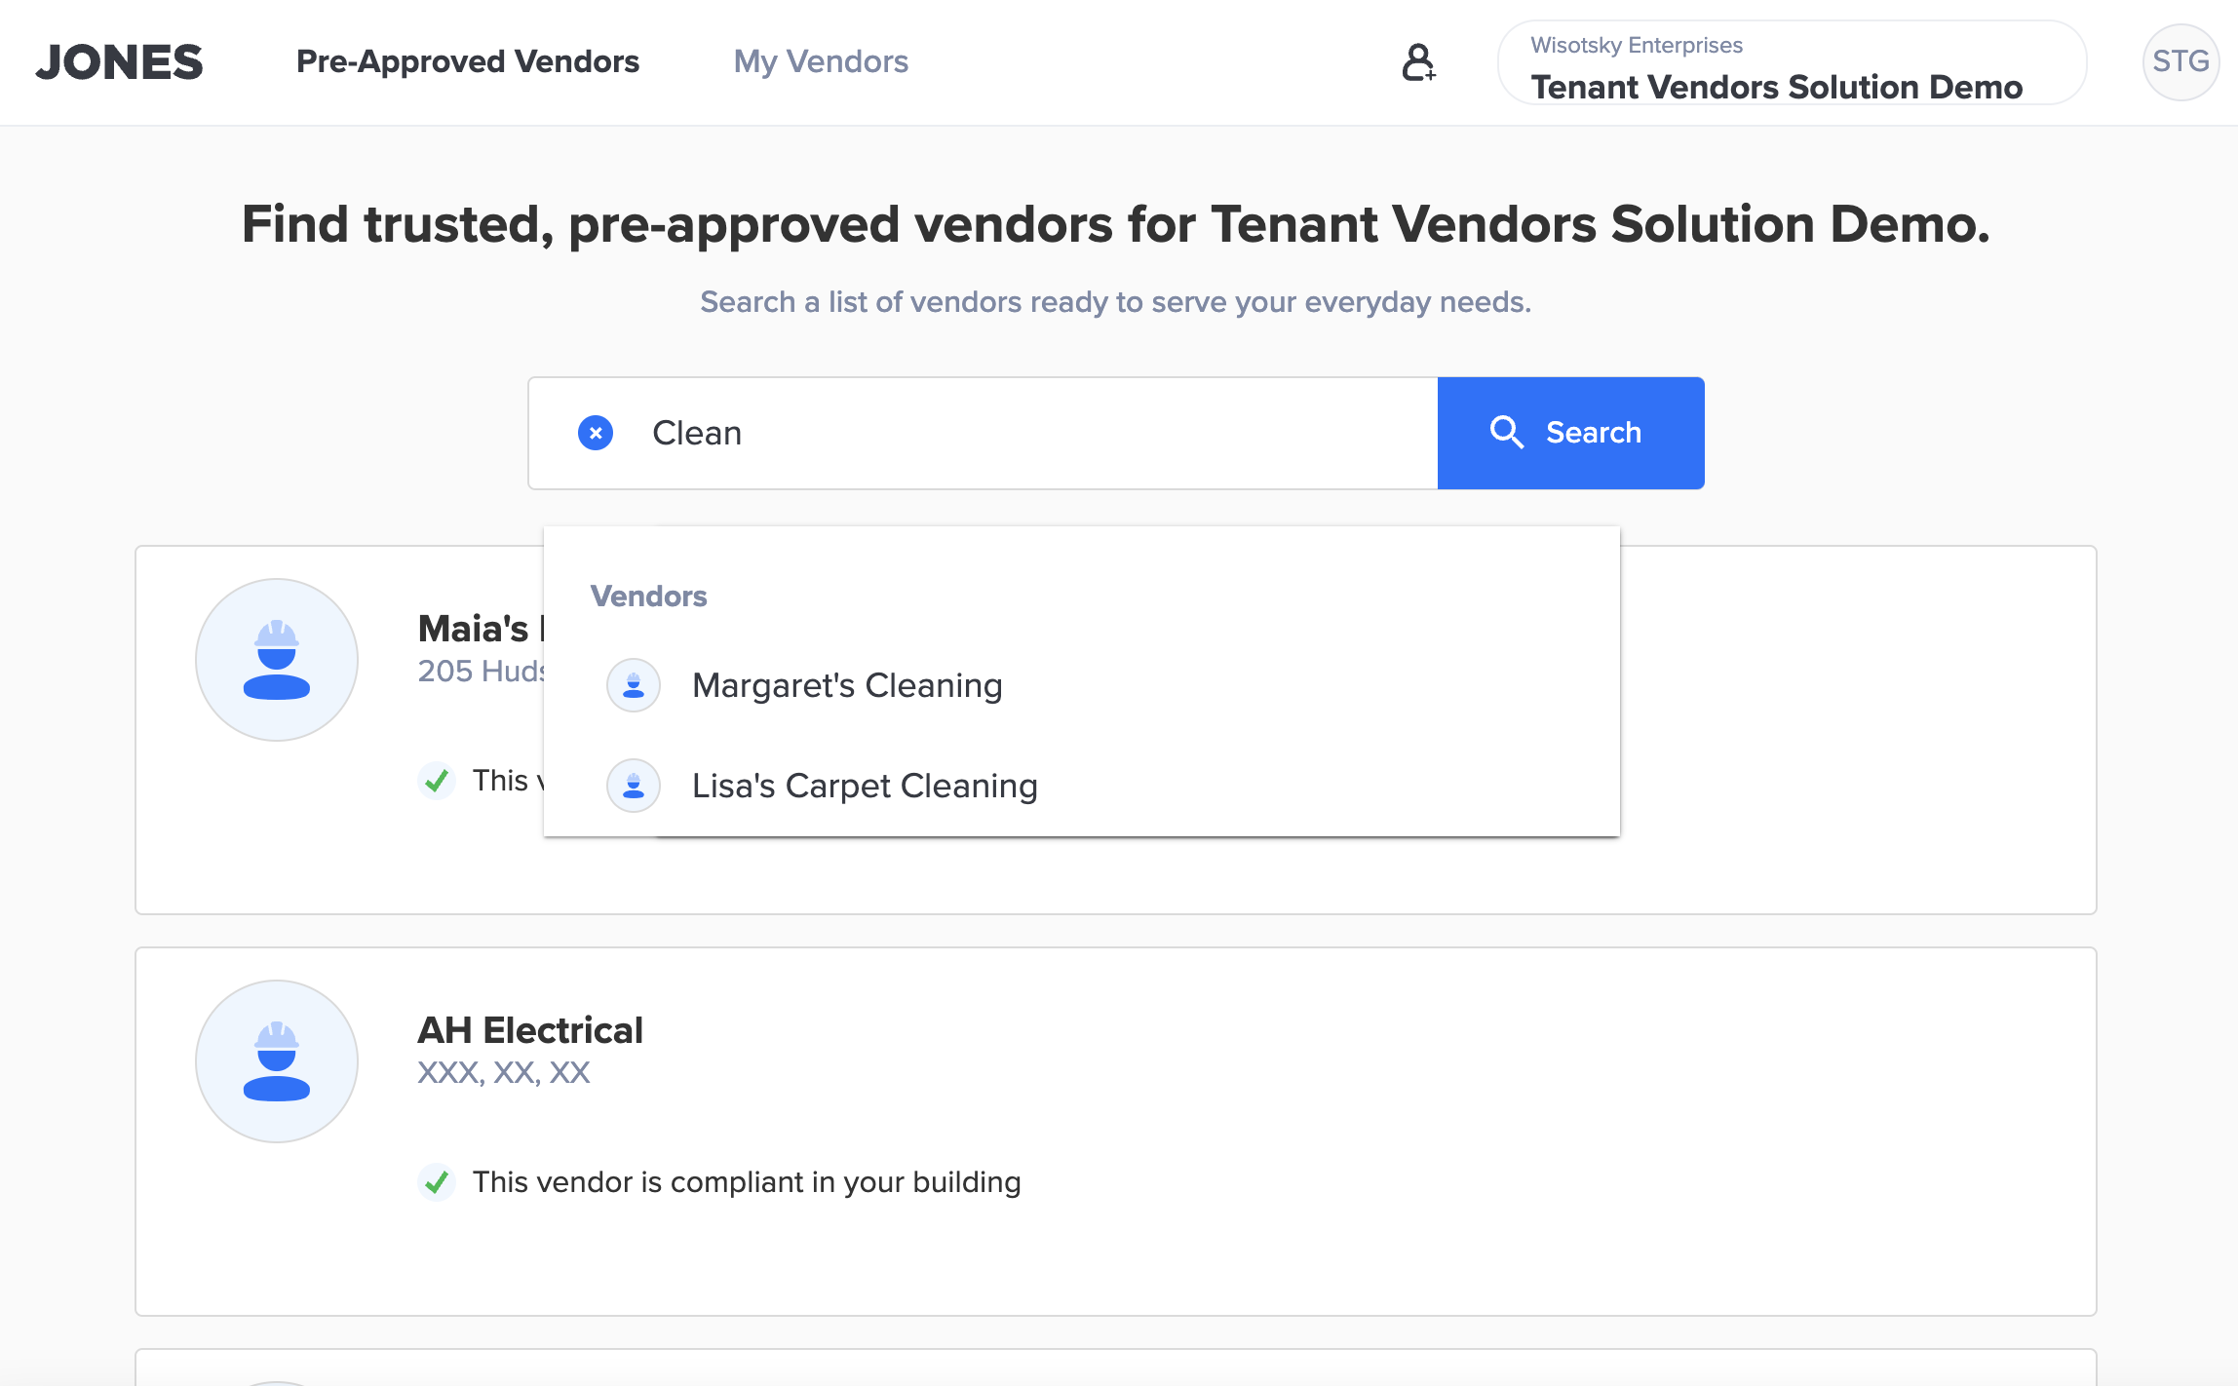The width and height of the screenshot is (2238, 1386).
Task: Click the search field containing Clean
Action: pyautogui.click(x=983, y=433)
